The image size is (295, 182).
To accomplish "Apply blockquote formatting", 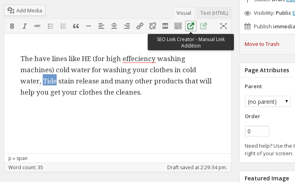I will tap(76, 26).
